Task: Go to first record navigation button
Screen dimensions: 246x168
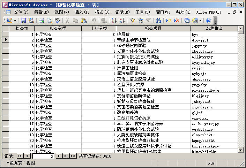Action: tap(20, 156)
